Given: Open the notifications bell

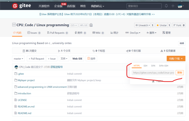Looking at the screenshot, I should point(166,6).
